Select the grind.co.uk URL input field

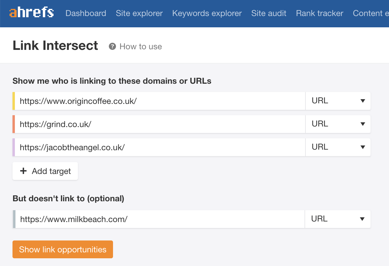pos(149,124)
